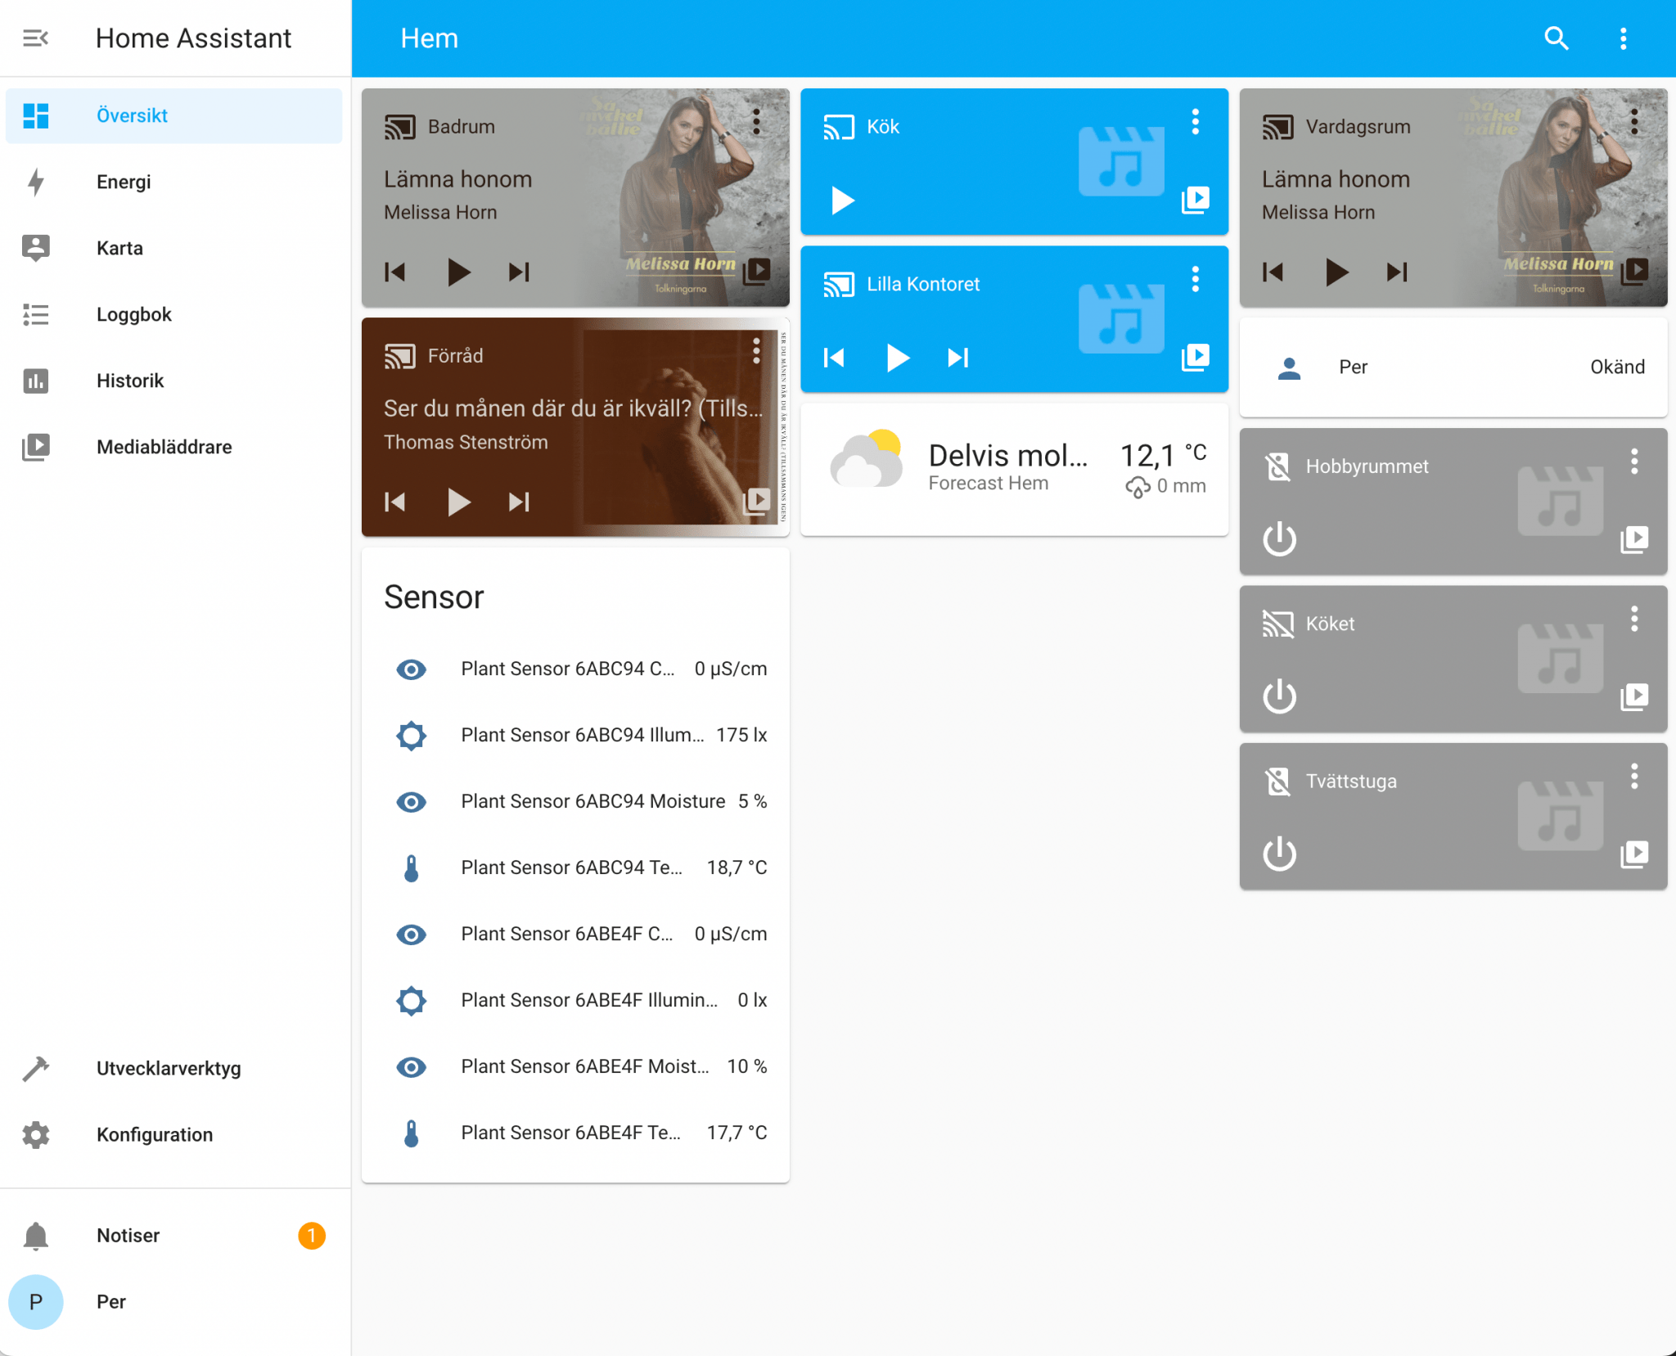This screenshot has height=1356, width=1676.
Task: Play media in Lilla Kontoret
Action: (x=898, y=358)
